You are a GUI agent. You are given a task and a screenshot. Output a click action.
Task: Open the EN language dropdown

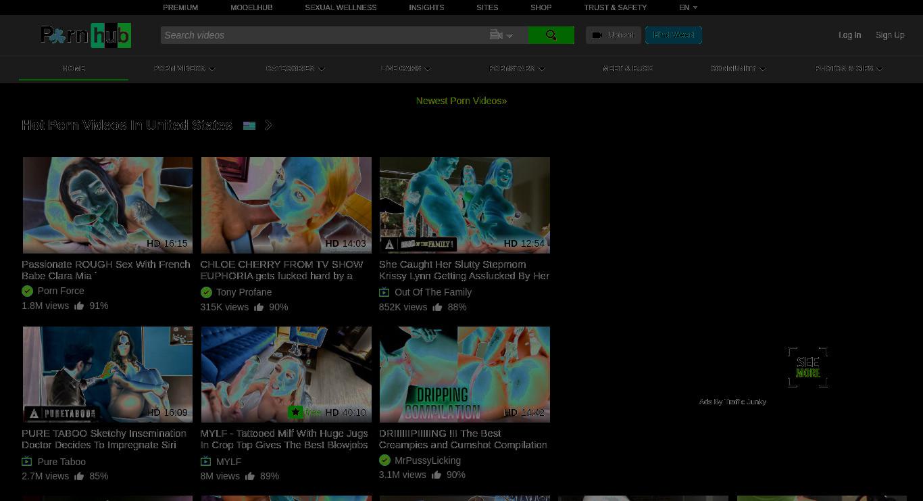688,7
